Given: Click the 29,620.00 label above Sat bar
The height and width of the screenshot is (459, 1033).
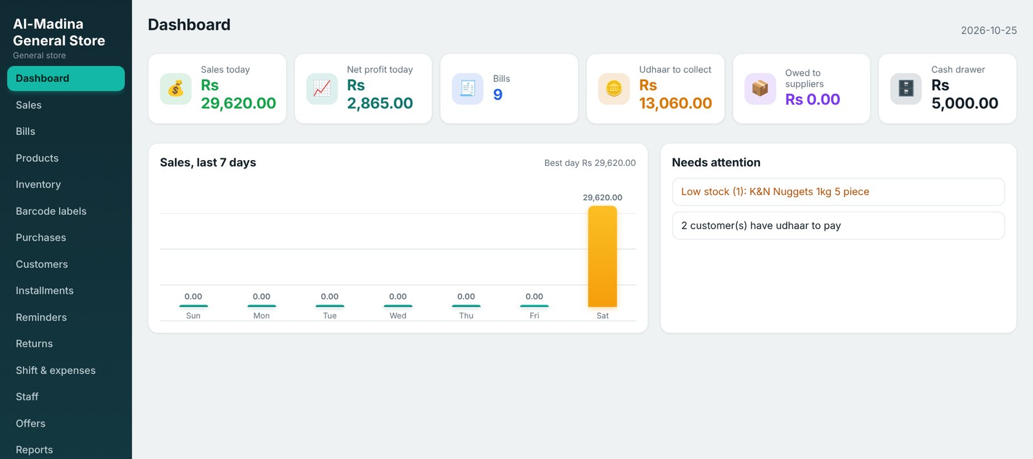Looking at the screenshot, I should [x=602, y=198].
